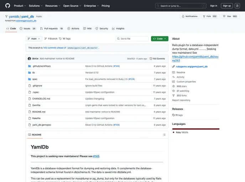
Task: View the 1 Branch link
Action: [x=51, y=39]
